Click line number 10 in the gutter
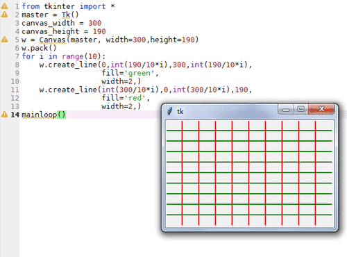Image resolution: width=347 pixels, height=257 pixels. [15, 81]
